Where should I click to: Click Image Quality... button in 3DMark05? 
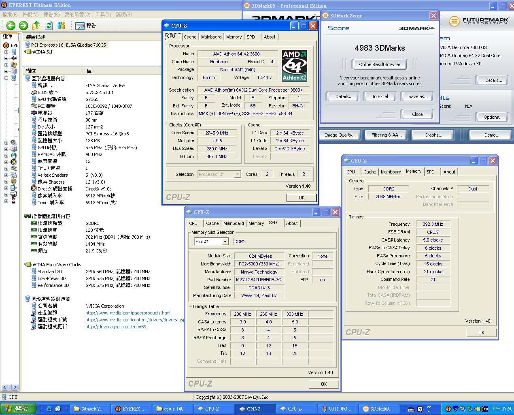340,135
